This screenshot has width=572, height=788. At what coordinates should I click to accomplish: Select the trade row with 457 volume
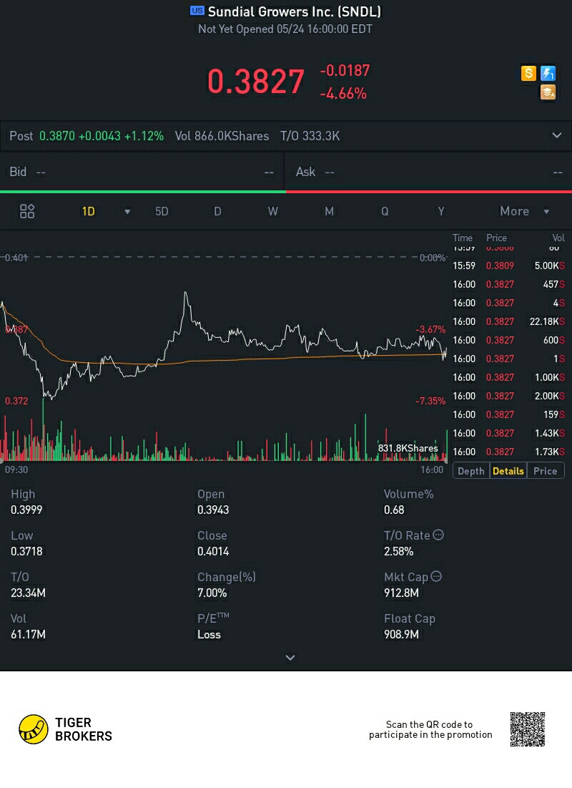tap(508, 284)
